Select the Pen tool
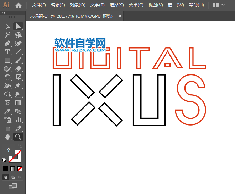Viewport: 235px width, 194px height. [x=7, y=43]
